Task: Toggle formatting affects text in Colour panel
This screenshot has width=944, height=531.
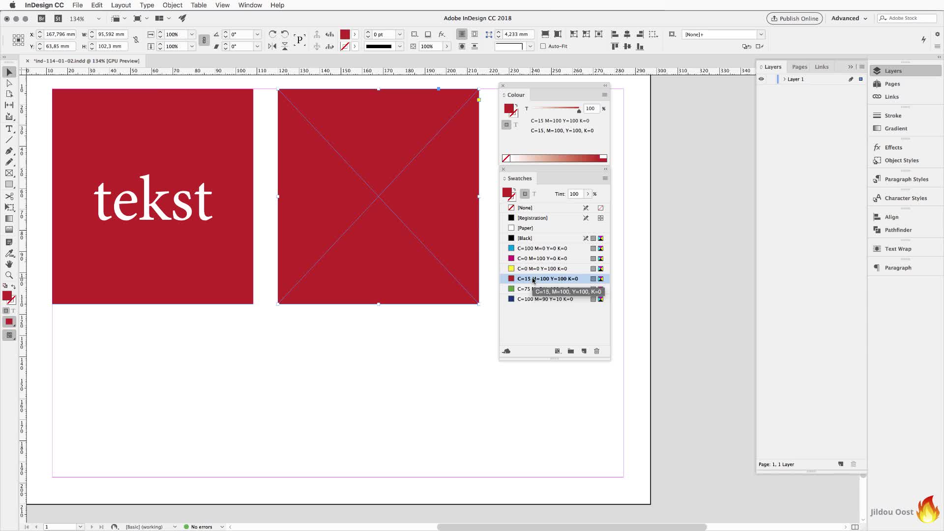Action: tap(516, 125)
